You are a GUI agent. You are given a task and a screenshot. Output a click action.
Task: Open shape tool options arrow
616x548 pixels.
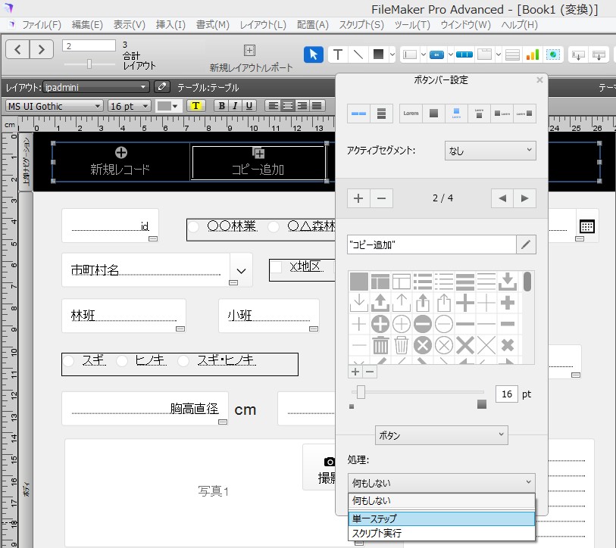[392, 54]
